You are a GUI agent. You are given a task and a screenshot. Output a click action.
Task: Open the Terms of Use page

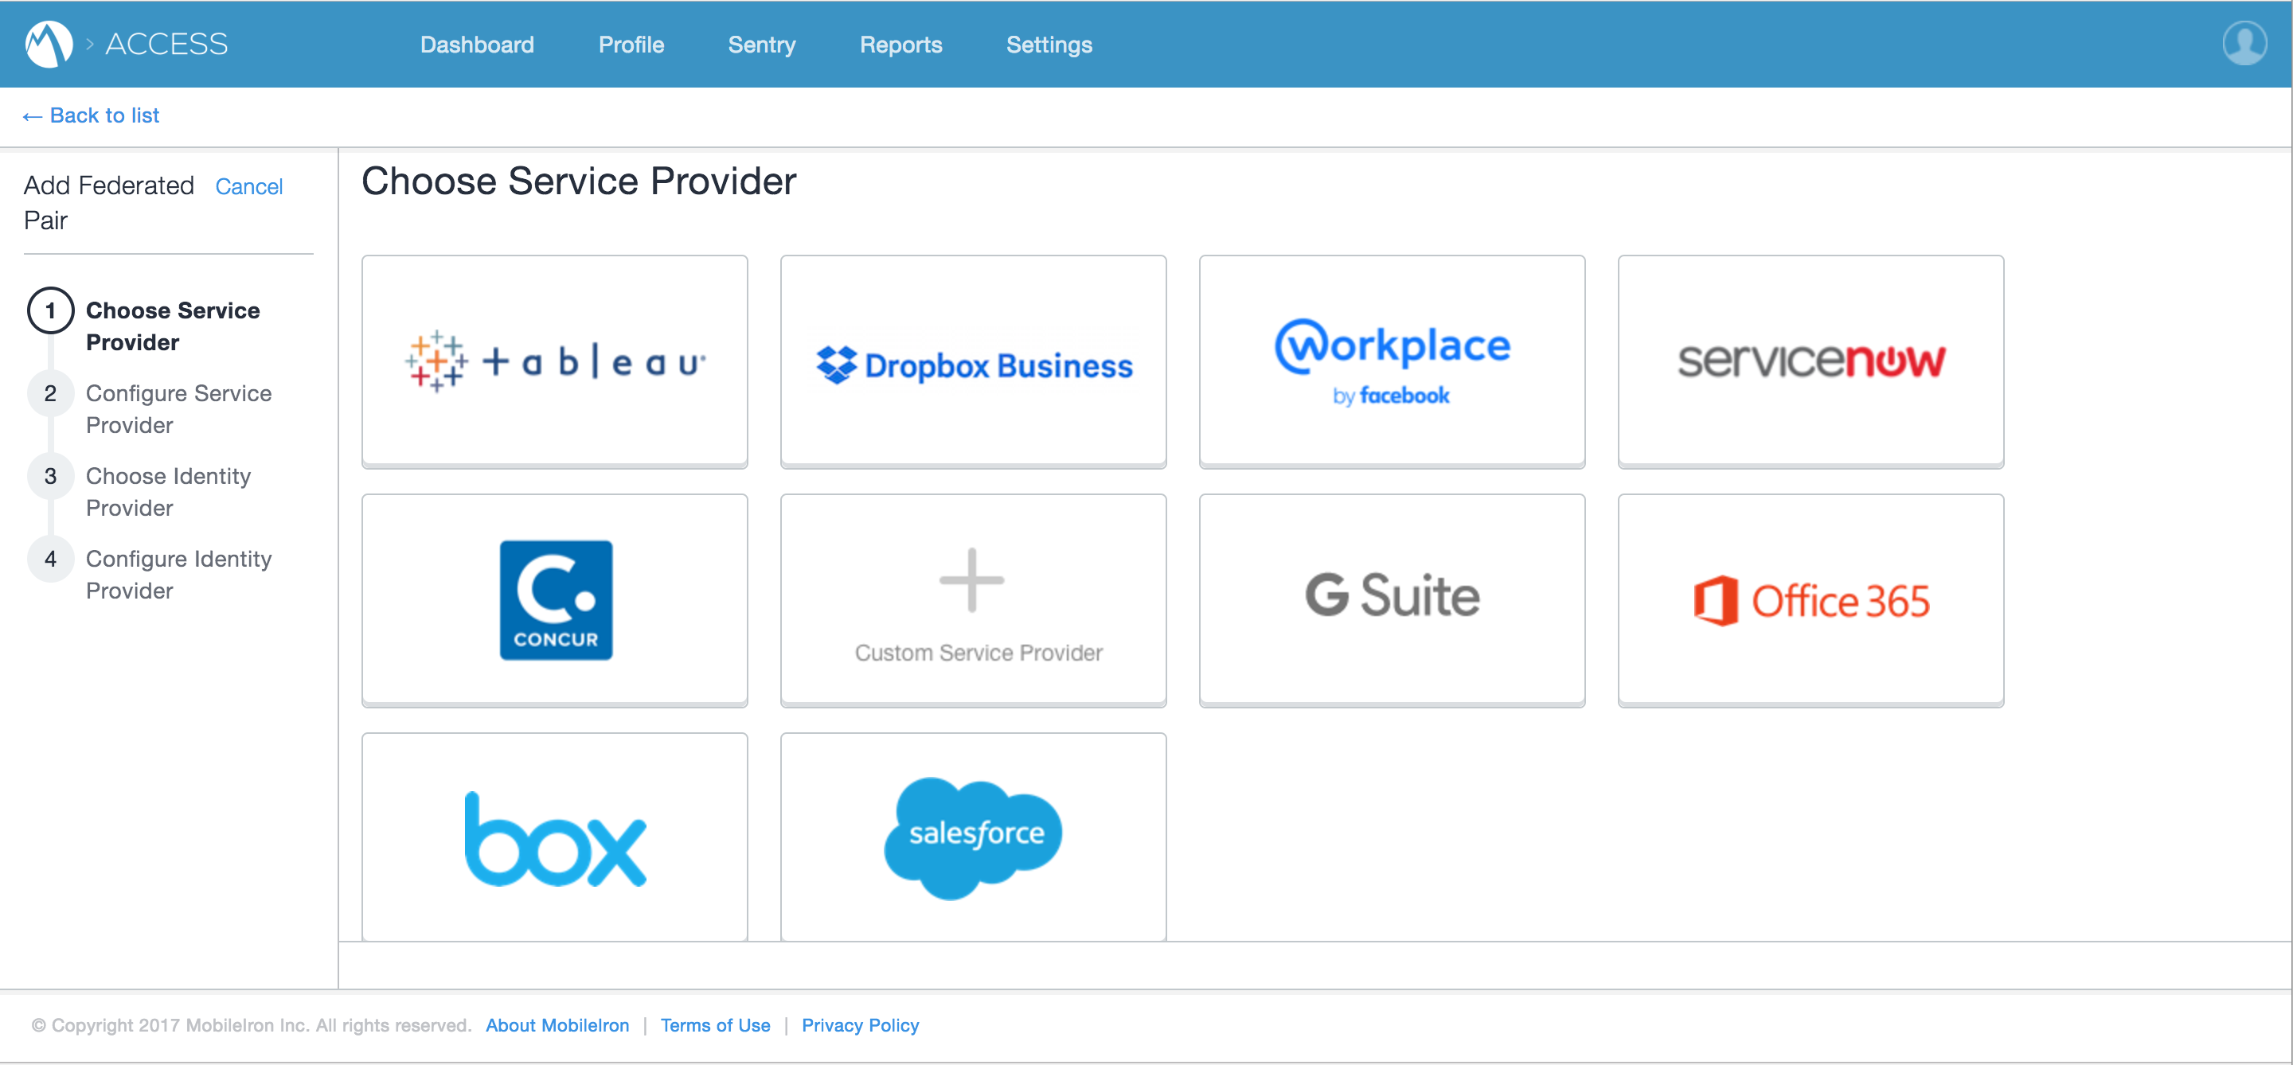point(716,1024)
